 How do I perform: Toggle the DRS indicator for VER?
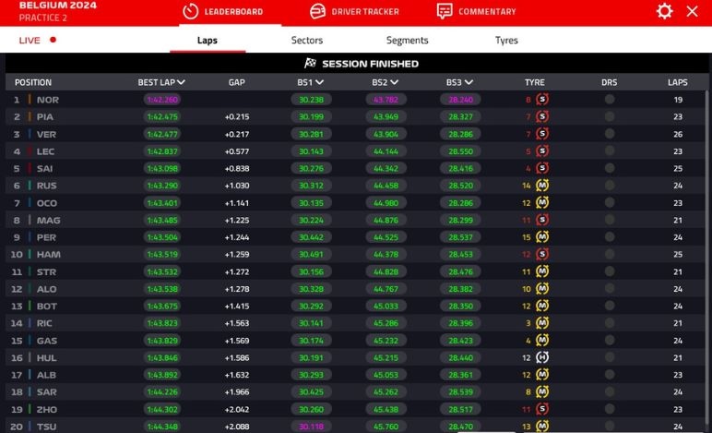pos(610,134)
